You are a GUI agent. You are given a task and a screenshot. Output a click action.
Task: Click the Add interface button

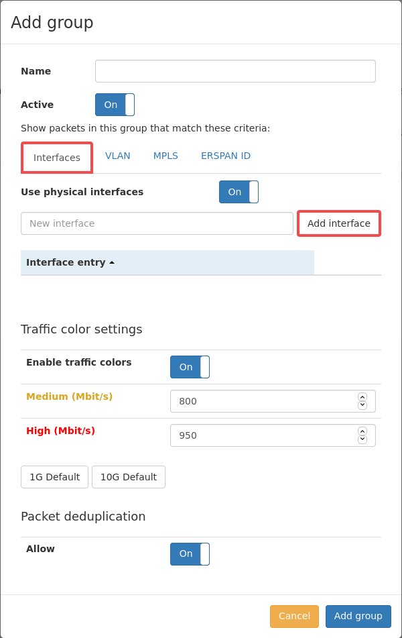point(339,223)
